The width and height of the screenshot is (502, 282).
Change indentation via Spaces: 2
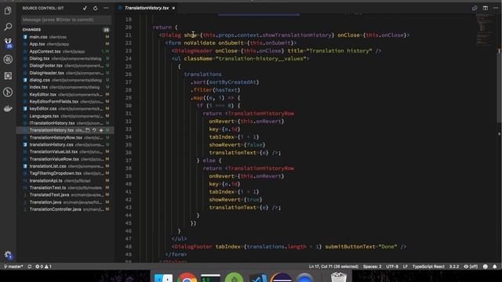[372, 266]
